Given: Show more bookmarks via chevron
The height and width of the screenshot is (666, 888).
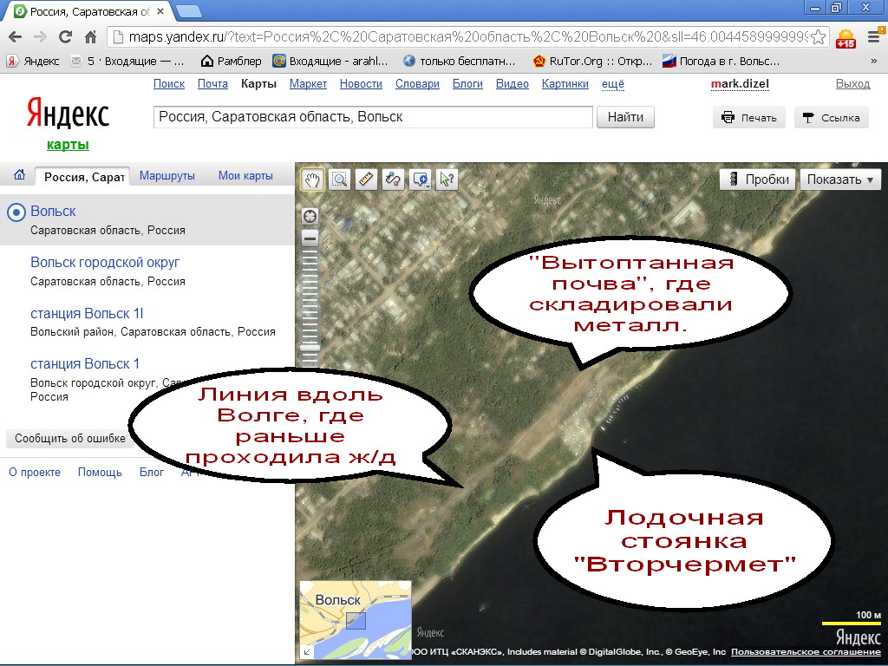Looking at the screenshot, I should click(x=874, y=62).
